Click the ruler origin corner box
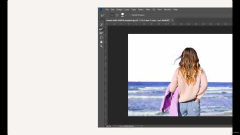Screen dimensions: 240x135 [x=106, y=24]
